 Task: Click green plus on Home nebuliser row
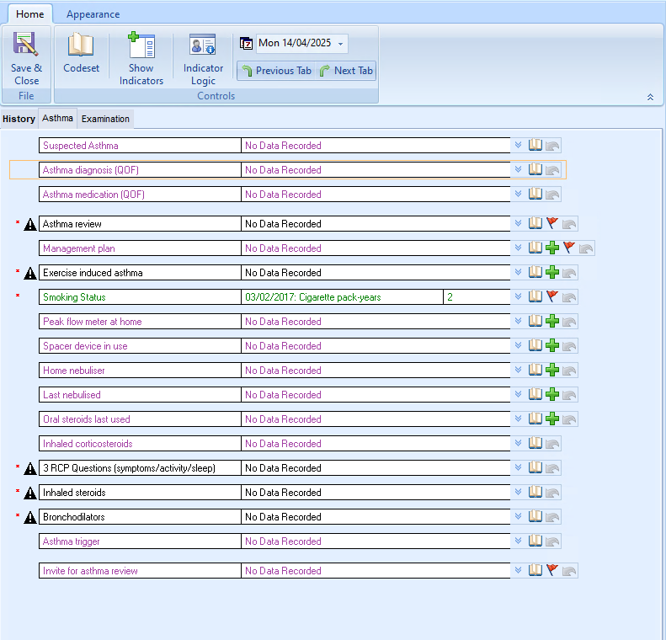tap(552, 370)
